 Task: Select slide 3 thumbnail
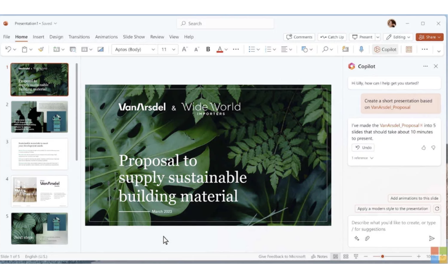39,154
